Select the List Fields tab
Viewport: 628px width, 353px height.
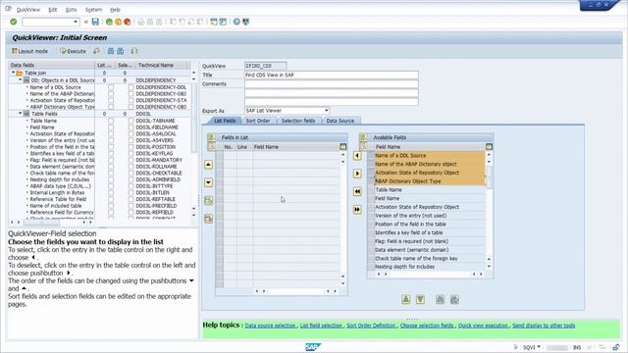coord(225,121)
